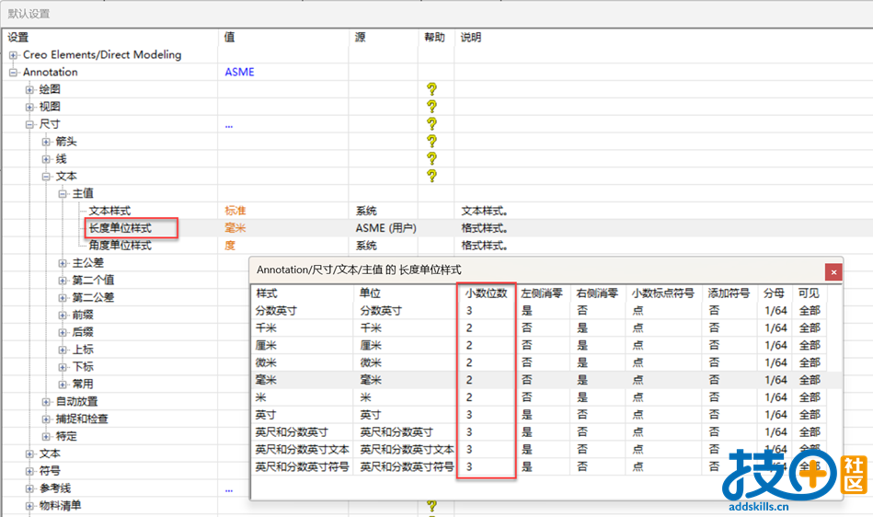The width and height of the screenshot is (873, 517).
Task: Click the ASME value of Annotation
Action: click(x=239, y=72)
